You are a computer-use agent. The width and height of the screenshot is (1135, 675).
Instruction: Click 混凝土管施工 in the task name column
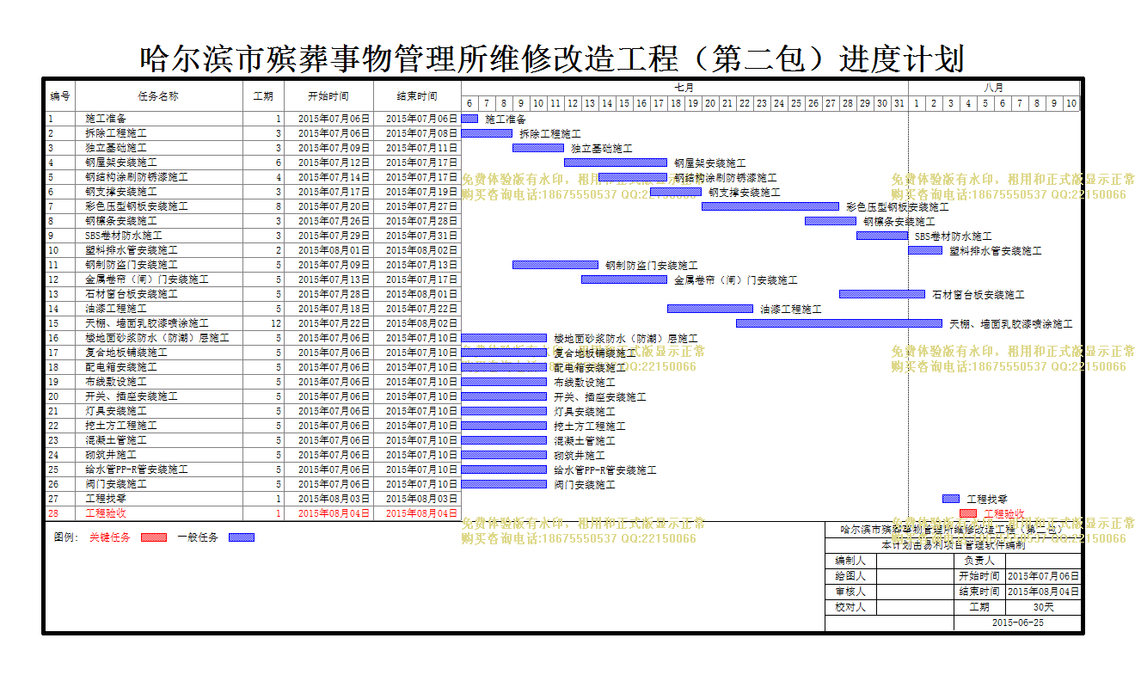[116, 440]
